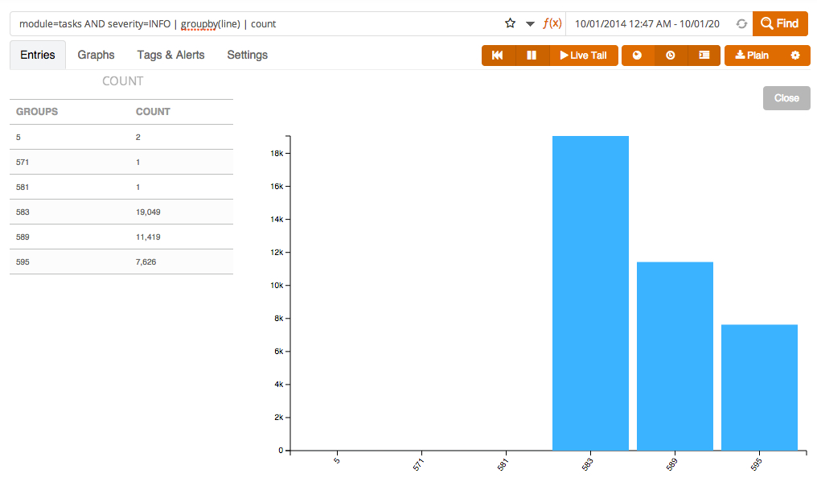Close the chart panel with the Close button

[786, 98]
